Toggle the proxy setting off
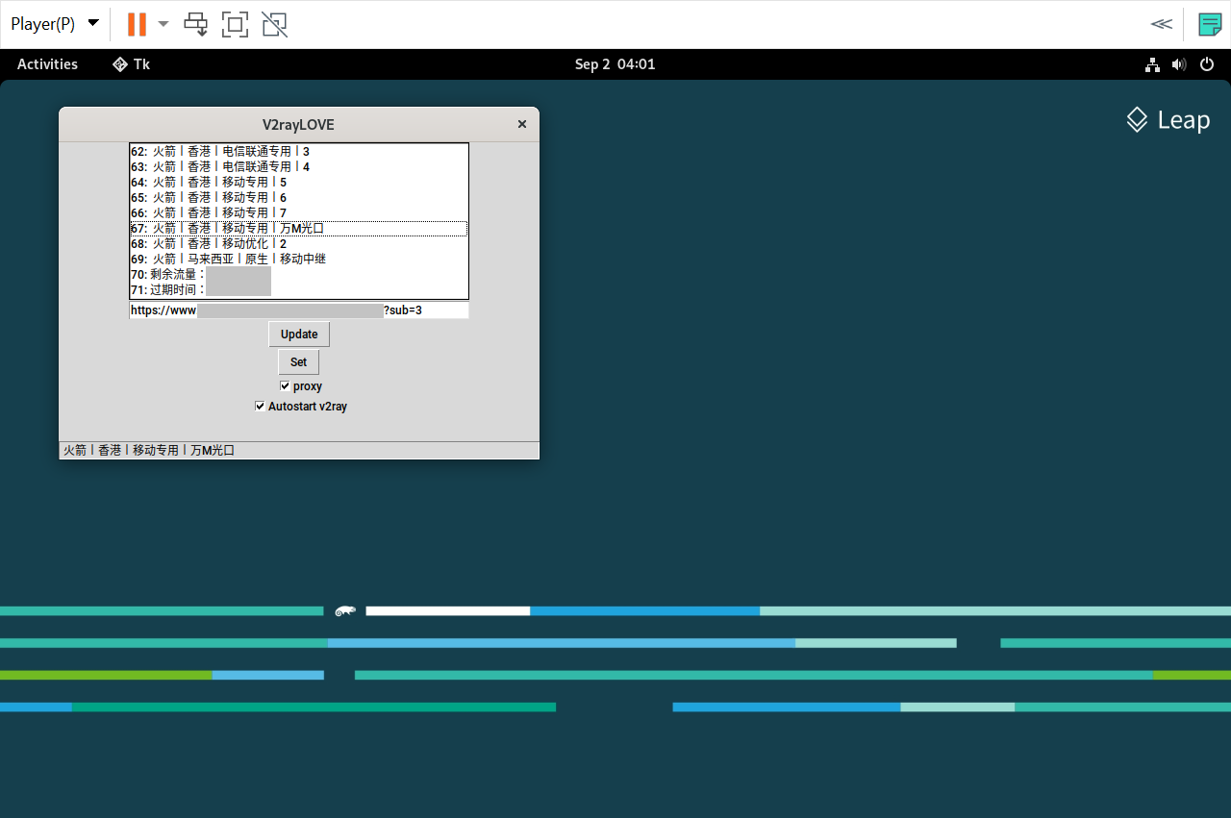Viewport: 1231px width, 818px height. 285,385
